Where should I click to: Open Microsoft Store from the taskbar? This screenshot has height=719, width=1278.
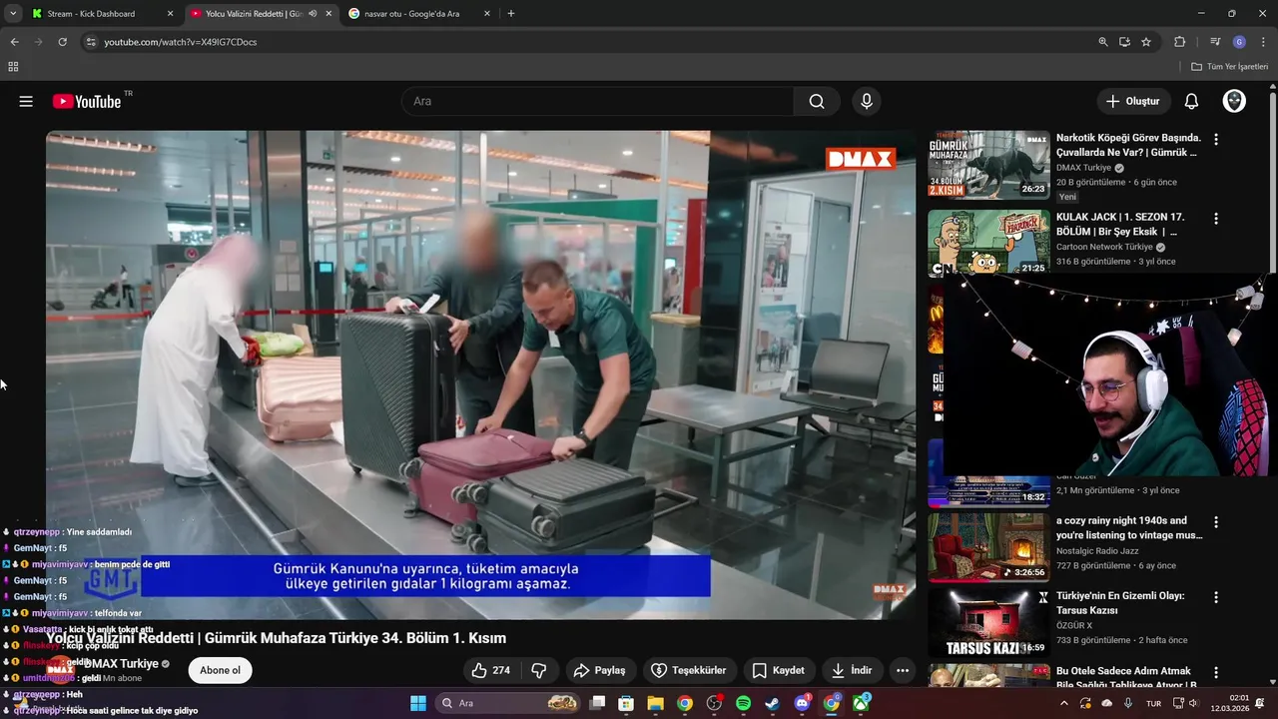(625, 703)
